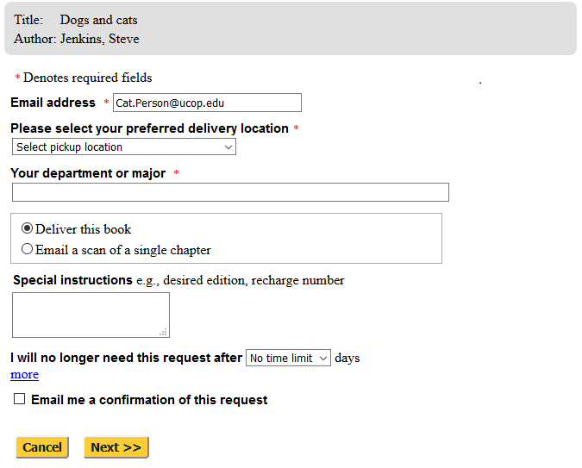
Task: Proceed with the Next >> button
Action: (x=116, y=447)
